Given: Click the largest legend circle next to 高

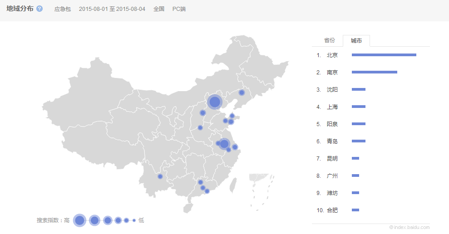Looking at the screenshot, I should point(79,220).
